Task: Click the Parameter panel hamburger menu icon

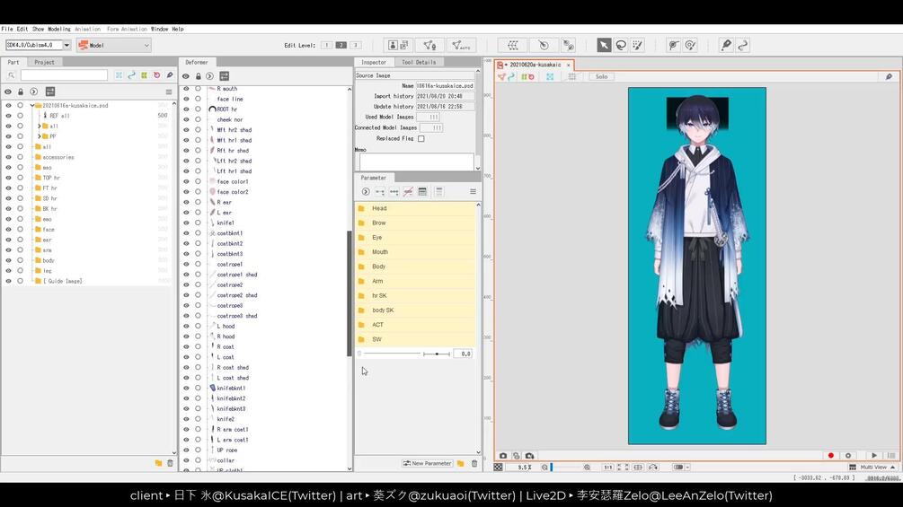Action: (x=473, y=191)
